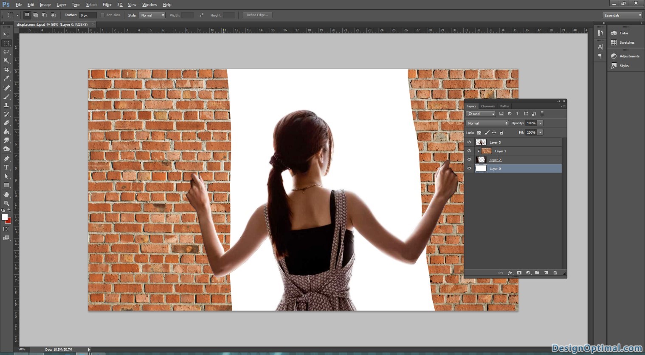Click the Feather input field
Viewport: 645px width, 355px height.
88,15
